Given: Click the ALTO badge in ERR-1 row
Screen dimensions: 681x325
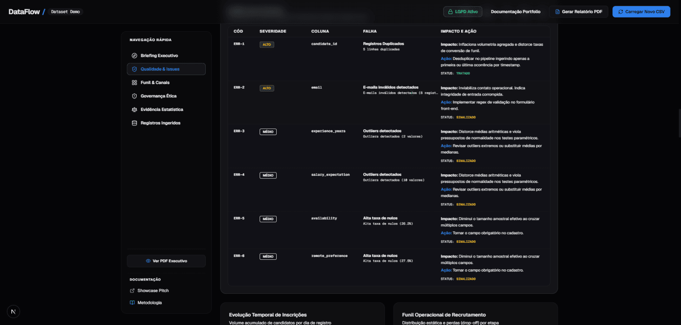Looking at the screenshot, I should pos(267,44).
